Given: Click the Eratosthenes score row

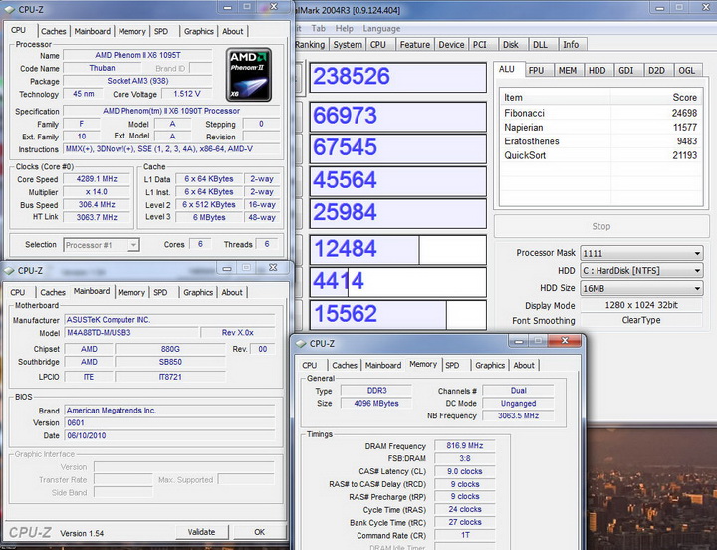Looking at the screenshot, I should 600,140.
